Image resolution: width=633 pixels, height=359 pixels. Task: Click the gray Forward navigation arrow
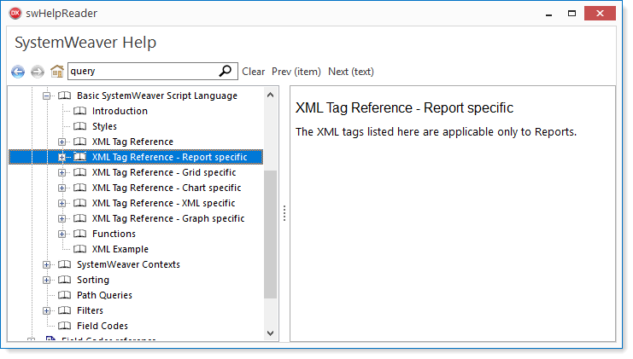tap(37, 72)
